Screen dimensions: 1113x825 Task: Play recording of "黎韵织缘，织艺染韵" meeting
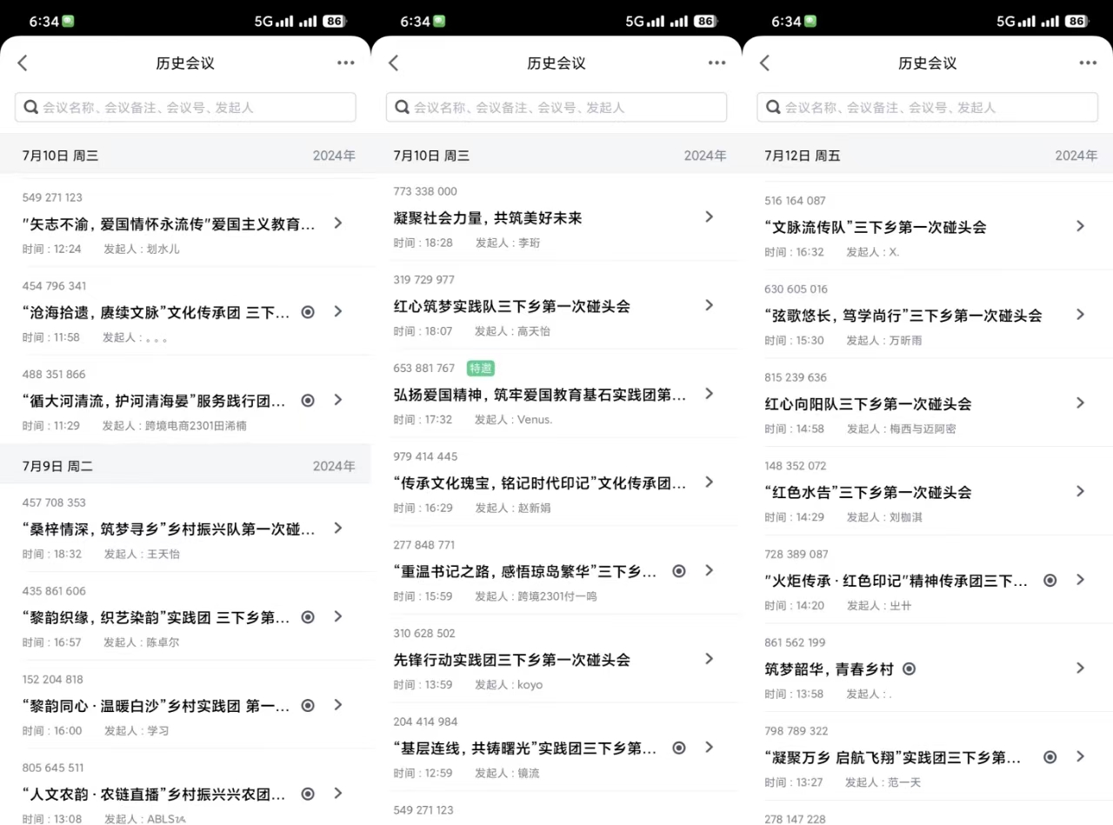(308, 617)
